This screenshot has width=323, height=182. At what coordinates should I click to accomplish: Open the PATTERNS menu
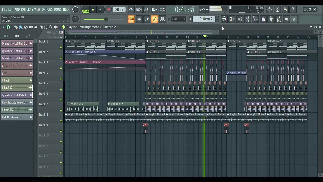click(x=27, y=9)
